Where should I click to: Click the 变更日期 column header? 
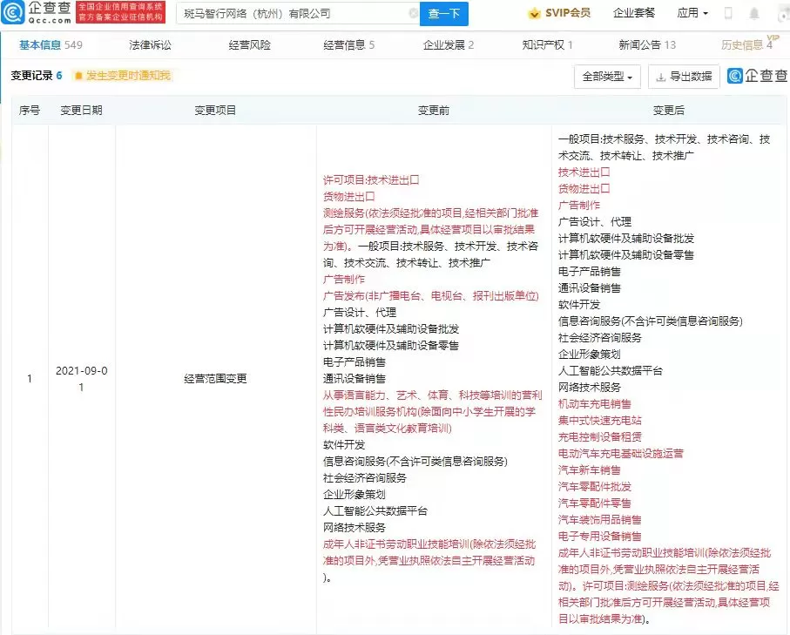pos(81,111)
